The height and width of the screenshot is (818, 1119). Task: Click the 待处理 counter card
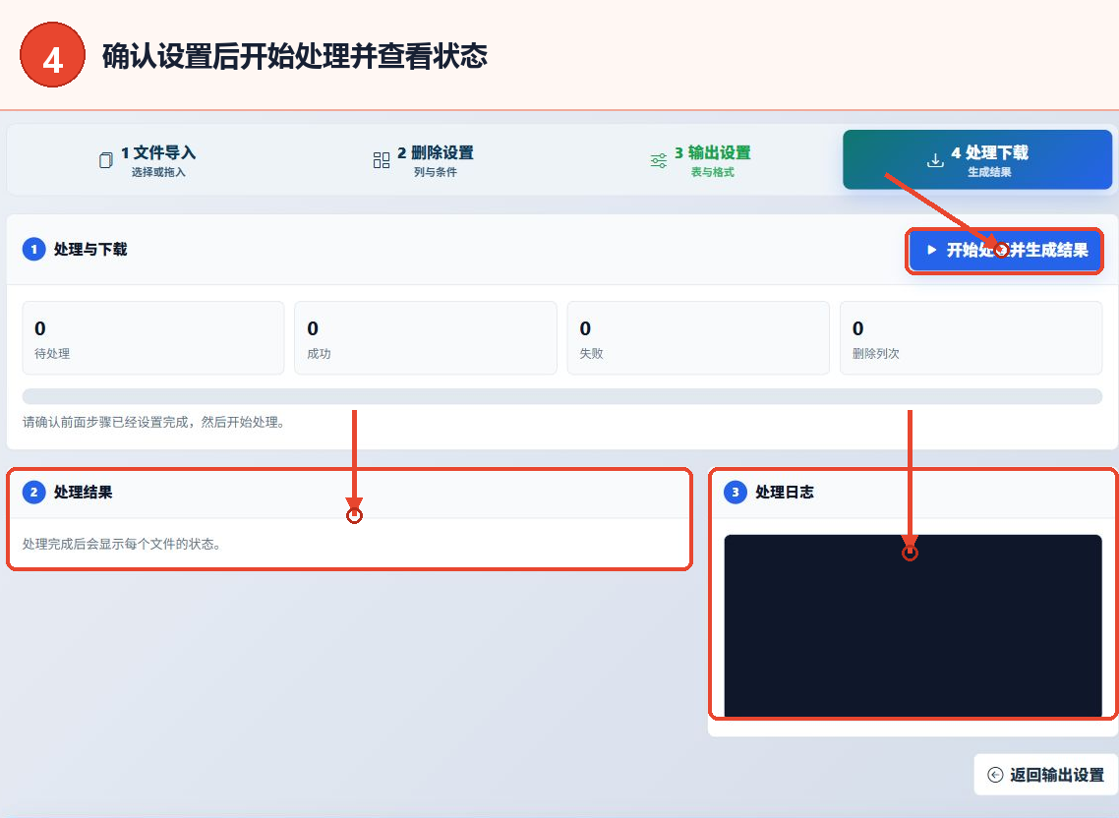coord(153,337)
